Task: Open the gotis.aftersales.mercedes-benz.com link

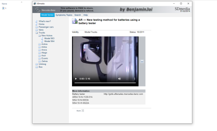Action: coord(123,94)
